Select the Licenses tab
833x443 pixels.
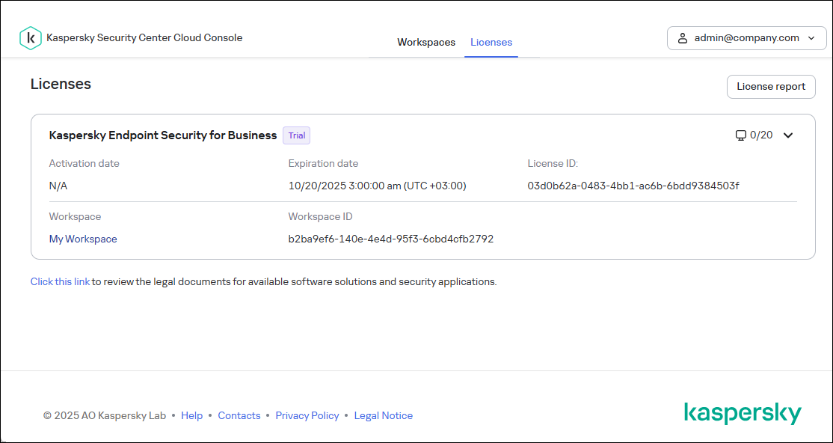click(x=491, y=43)
